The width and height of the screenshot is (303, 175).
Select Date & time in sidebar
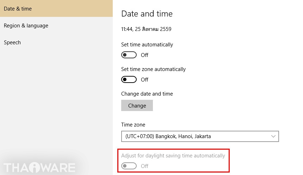tap(18, 9)
